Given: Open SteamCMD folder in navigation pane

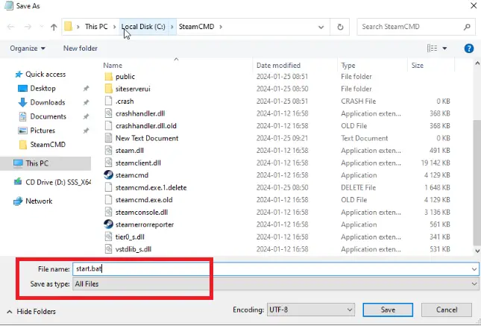Looking at the screenshot, I should [48, 145].
